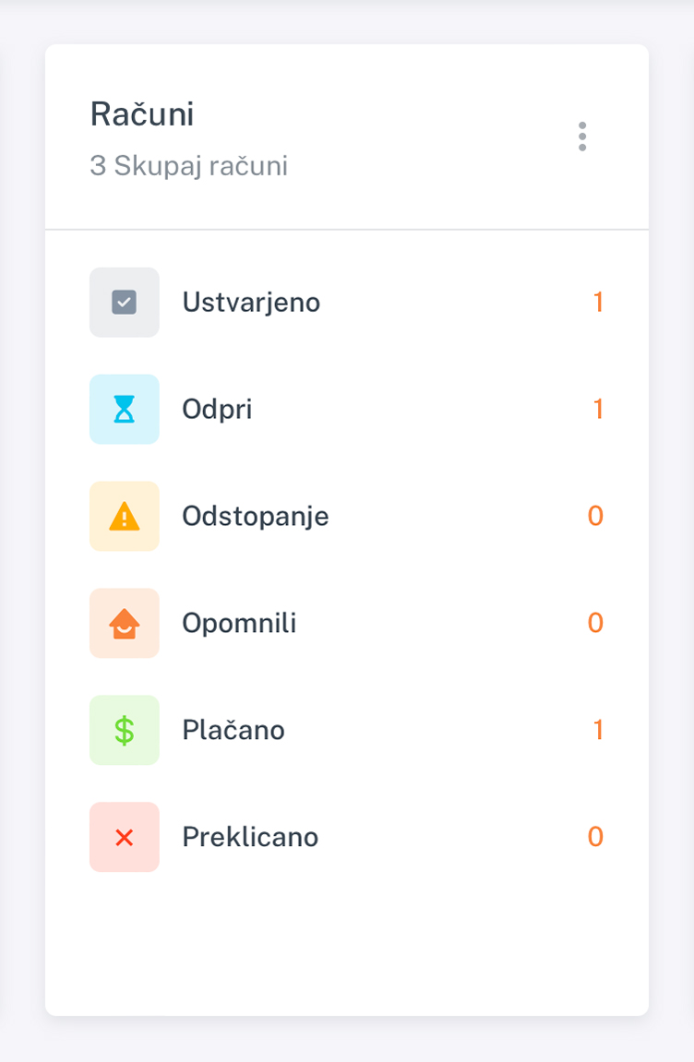Click the green dollar sign icon
This screenshot has height=1062, width=694.
pyautogui.click(x=124, y=730)
